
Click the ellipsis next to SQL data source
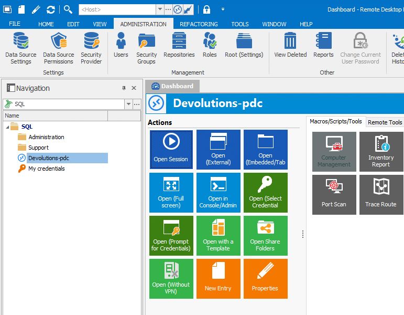click(137, 104)
